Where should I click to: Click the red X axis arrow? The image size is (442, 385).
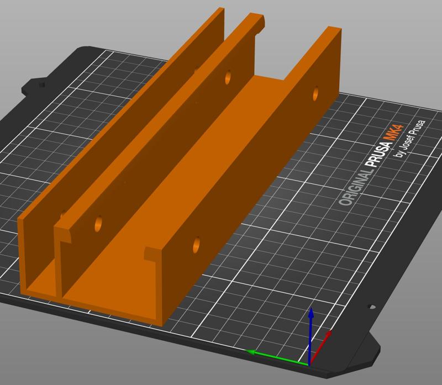[321, 347]
